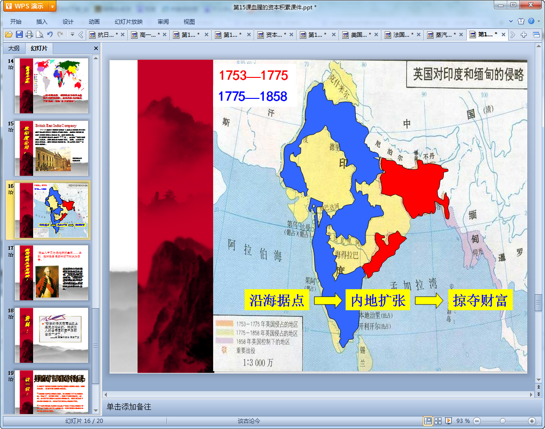Close the 抗日 document tab
The height and width of the screenshot is (429, 545).
point(122,35)
